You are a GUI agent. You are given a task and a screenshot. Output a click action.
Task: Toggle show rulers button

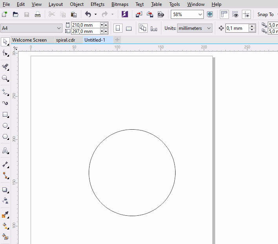tap(224, 15)
